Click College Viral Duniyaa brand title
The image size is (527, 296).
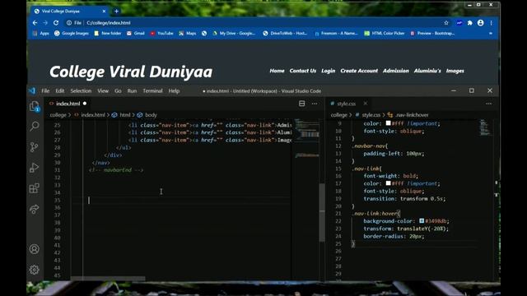click(x=131, y=72)
